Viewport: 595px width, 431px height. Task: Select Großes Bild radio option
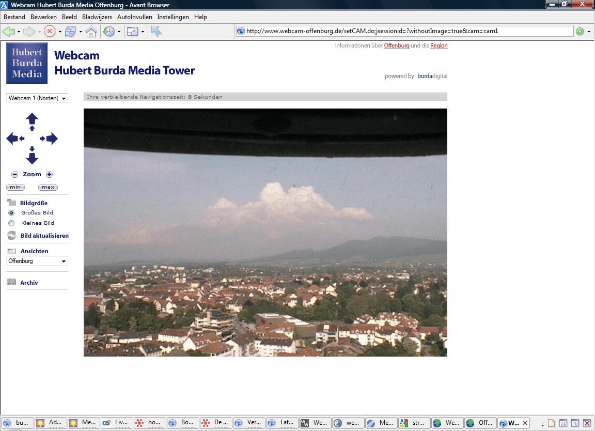coord(11,213)
